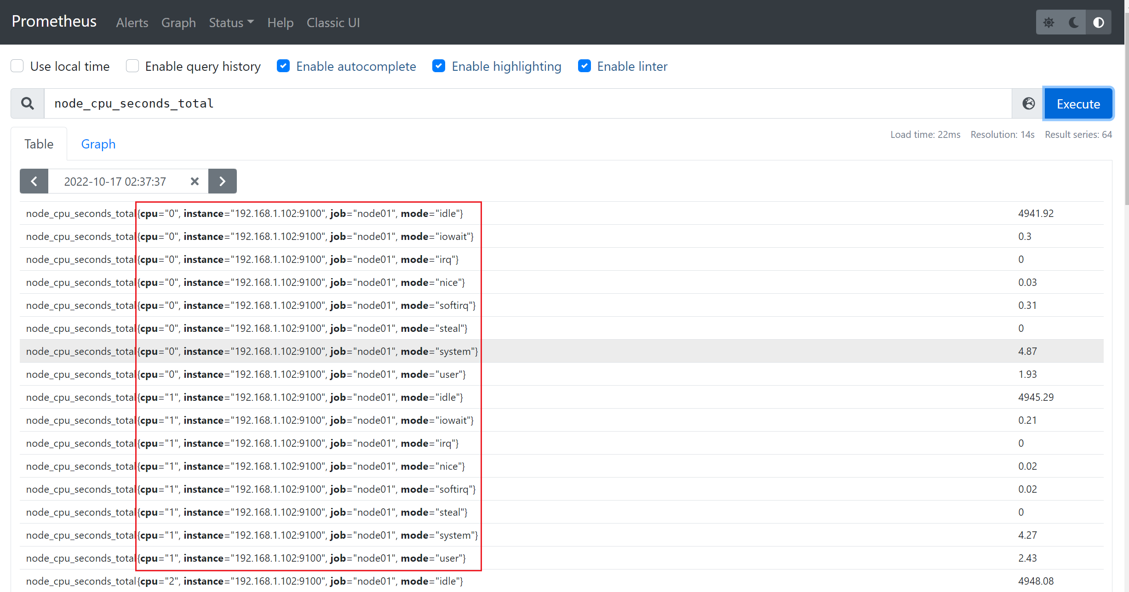1129x592 pixels.
Task: Select browser-preferred auto theme icon
Action: 1099,23
